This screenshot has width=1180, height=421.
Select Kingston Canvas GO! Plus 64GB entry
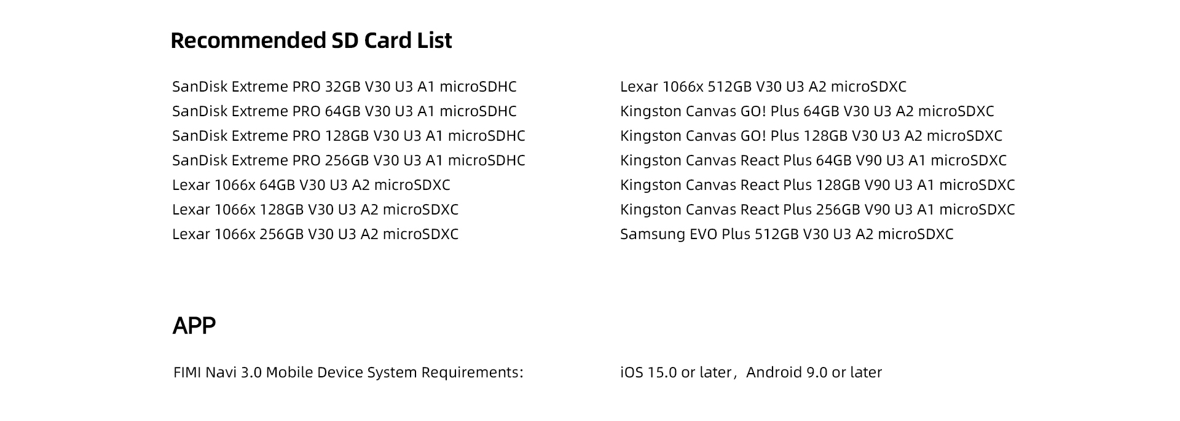click(807, 111)
